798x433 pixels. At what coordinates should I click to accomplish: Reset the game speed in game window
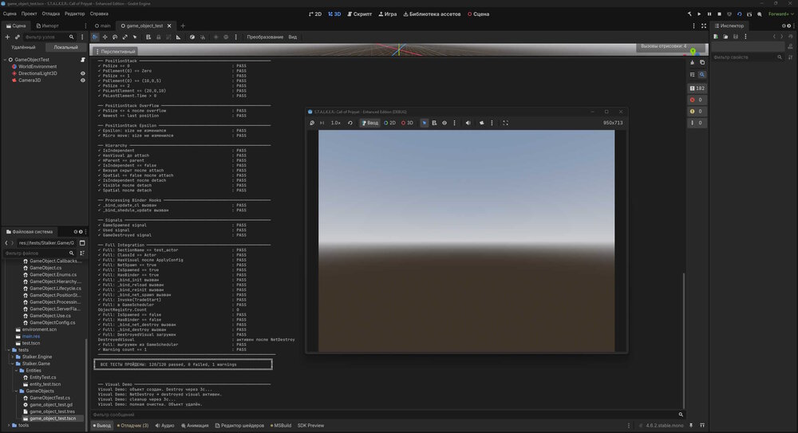click(350, 123)
